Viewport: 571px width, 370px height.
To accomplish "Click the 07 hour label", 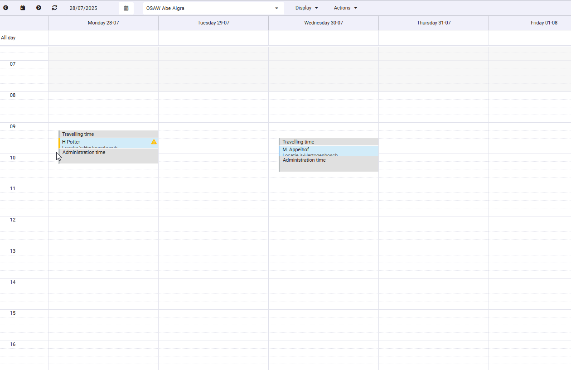I will (13, 64).
